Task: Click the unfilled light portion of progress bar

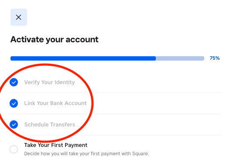Action: 180,58
